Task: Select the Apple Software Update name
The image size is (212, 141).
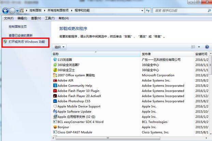Action: click(x=74, y=112)
